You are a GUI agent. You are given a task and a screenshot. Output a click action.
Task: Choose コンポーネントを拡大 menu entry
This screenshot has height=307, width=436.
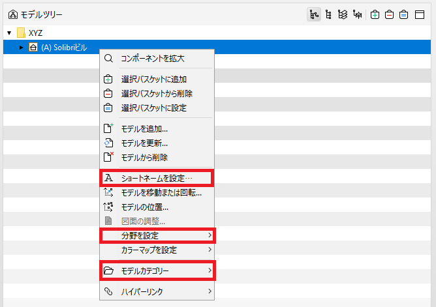coord(157,59)
